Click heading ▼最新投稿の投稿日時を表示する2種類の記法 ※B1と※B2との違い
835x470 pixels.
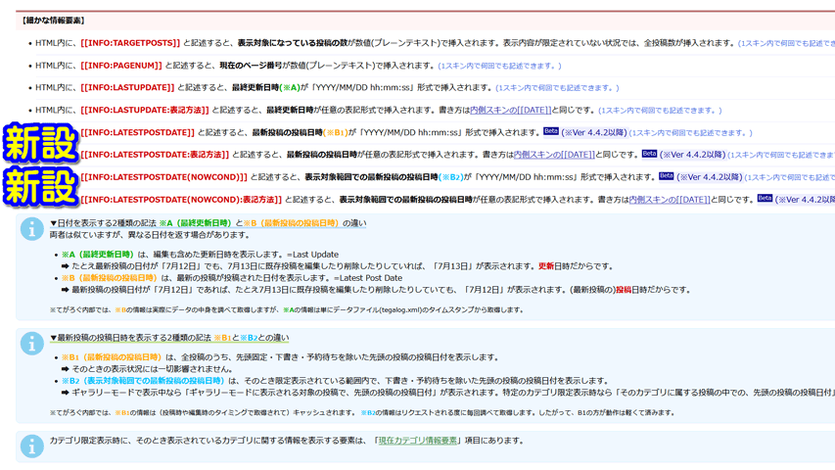tap(169, 338)
